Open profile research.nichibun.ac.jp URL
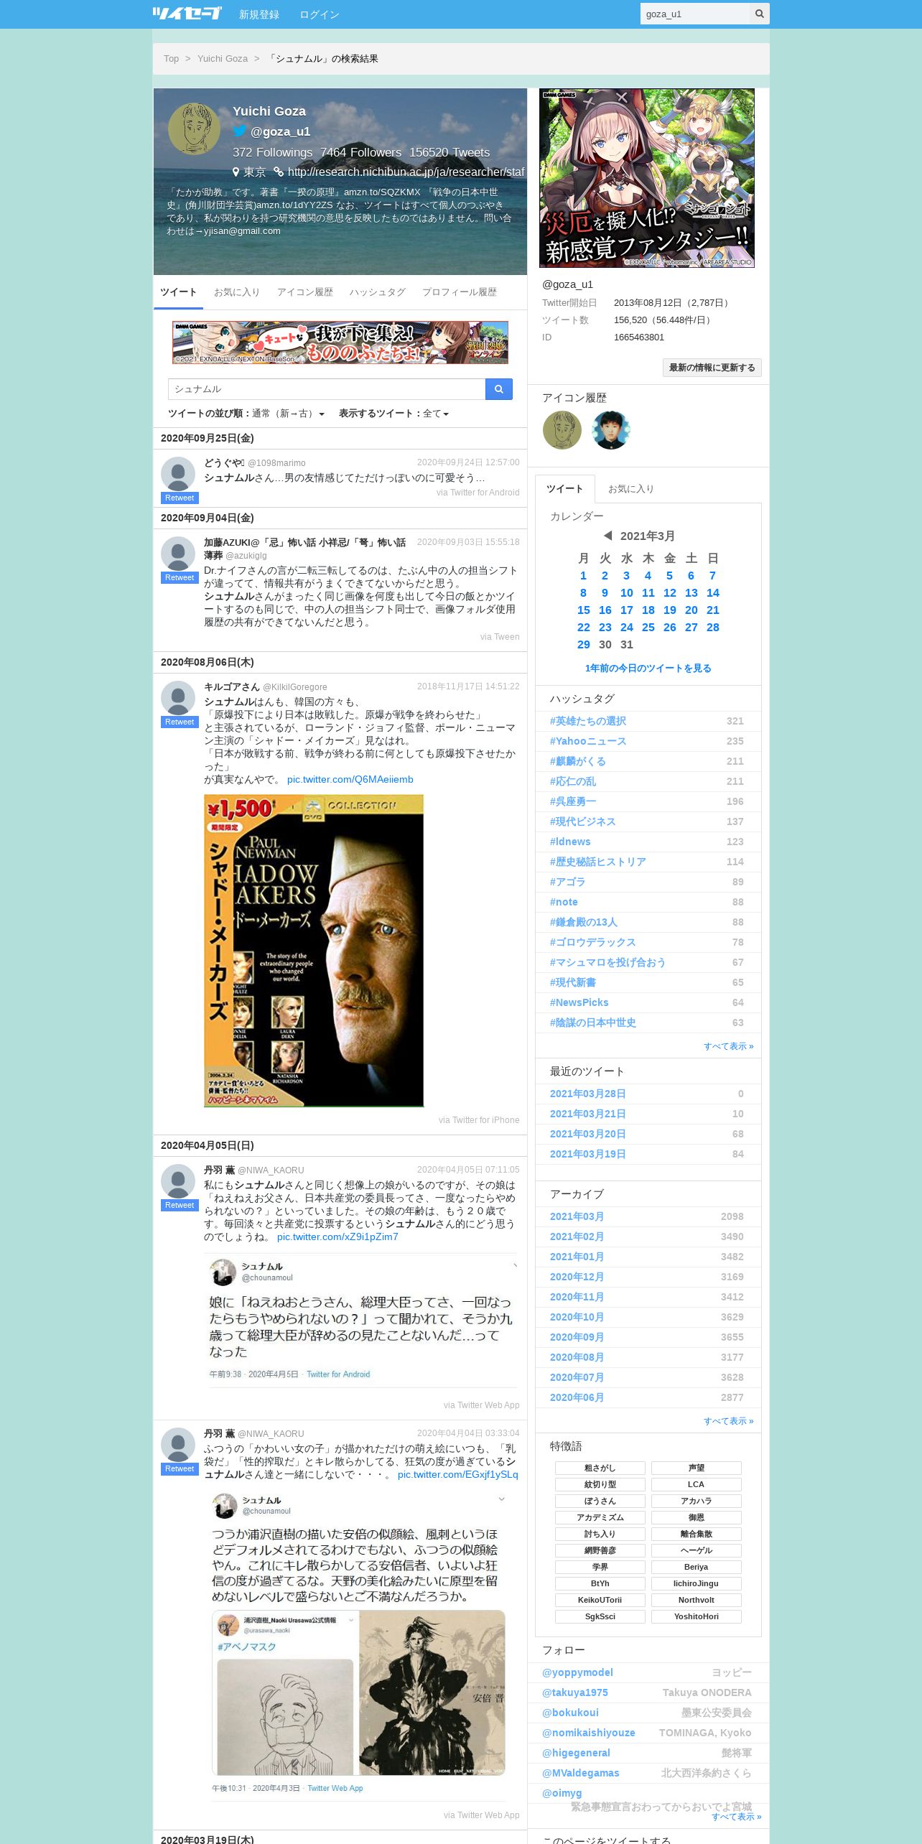This screenshot has width=922, height=1844. coord(406,172)
